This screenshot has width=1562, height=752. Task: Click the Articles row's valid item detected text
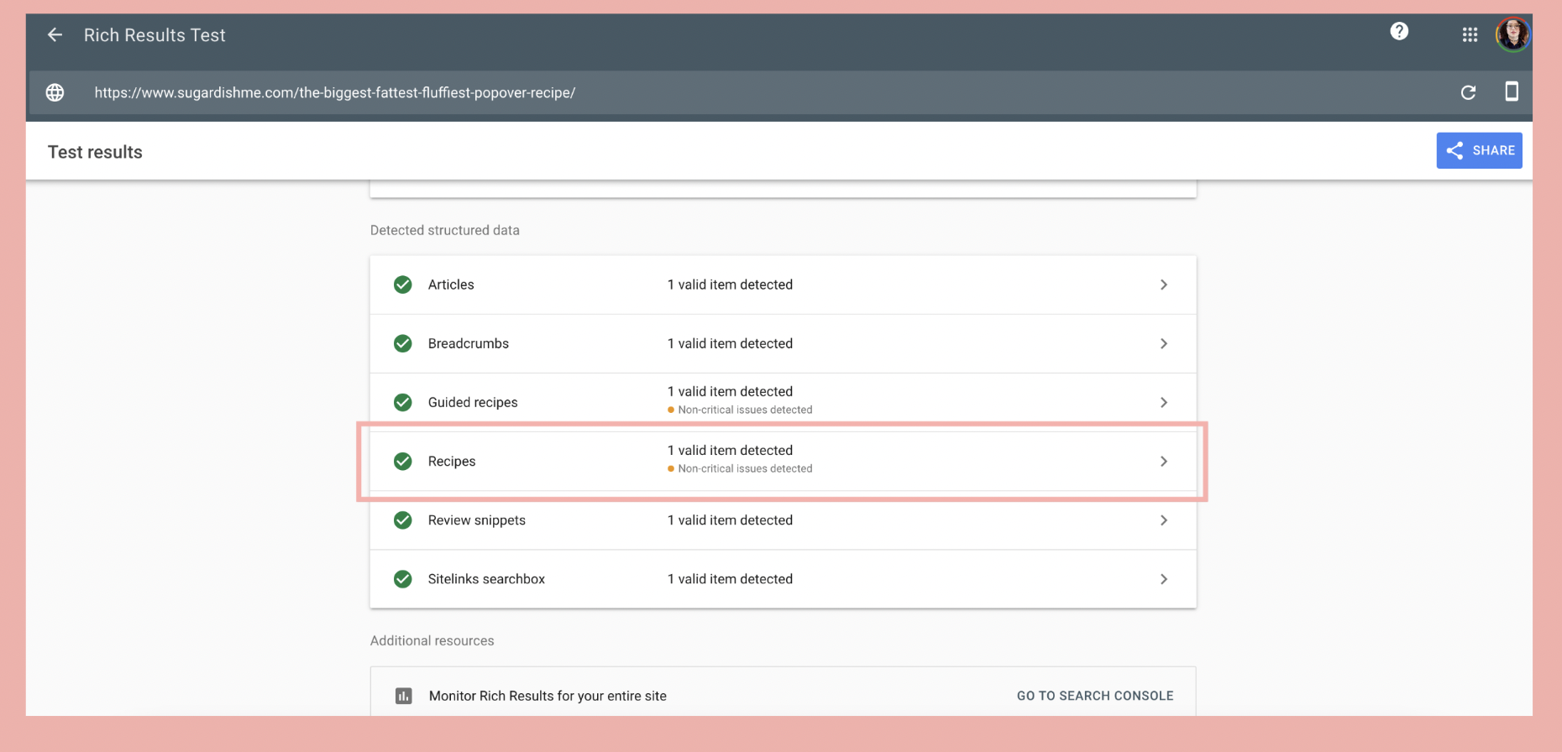[730, 285]
